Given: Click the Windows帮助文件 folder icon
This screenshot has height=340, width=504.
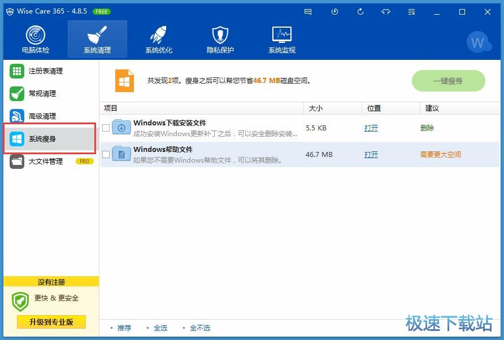Looking at the screenshot, I should coord(121,154).
